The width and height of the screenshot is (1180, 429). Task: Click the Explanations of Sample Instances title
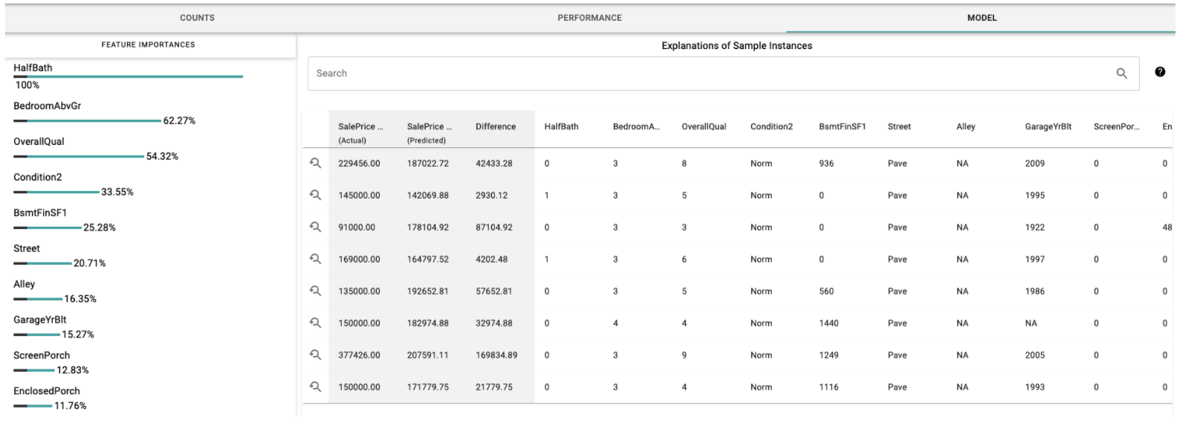point(736,45)
